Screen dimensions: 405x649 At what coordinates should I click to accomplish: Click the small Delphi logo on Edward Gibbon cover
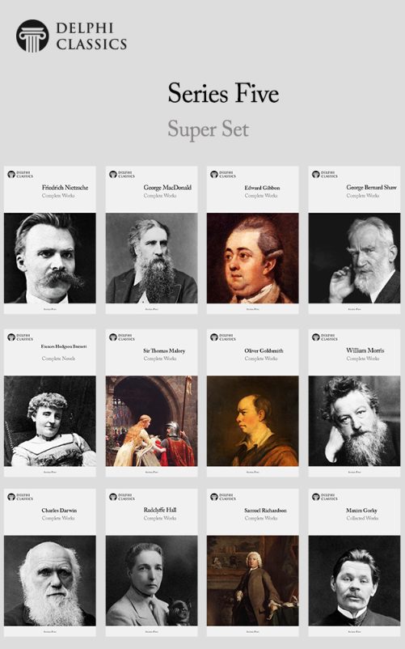(214, 174)
